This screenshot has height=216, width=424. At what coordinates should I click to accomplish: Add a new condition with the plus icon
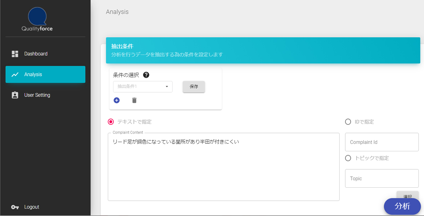pyautogui.click(x=117, y=100)
